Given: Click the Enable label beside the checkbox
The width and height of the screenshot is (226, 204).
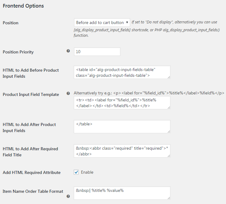Looking at the screenshot, I should click(87, 172).
